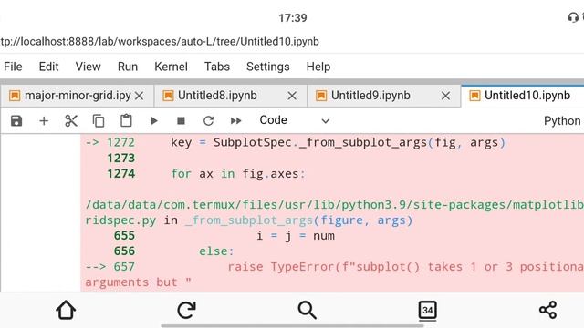Open the Kernel menu

click(x=171, y=67)
